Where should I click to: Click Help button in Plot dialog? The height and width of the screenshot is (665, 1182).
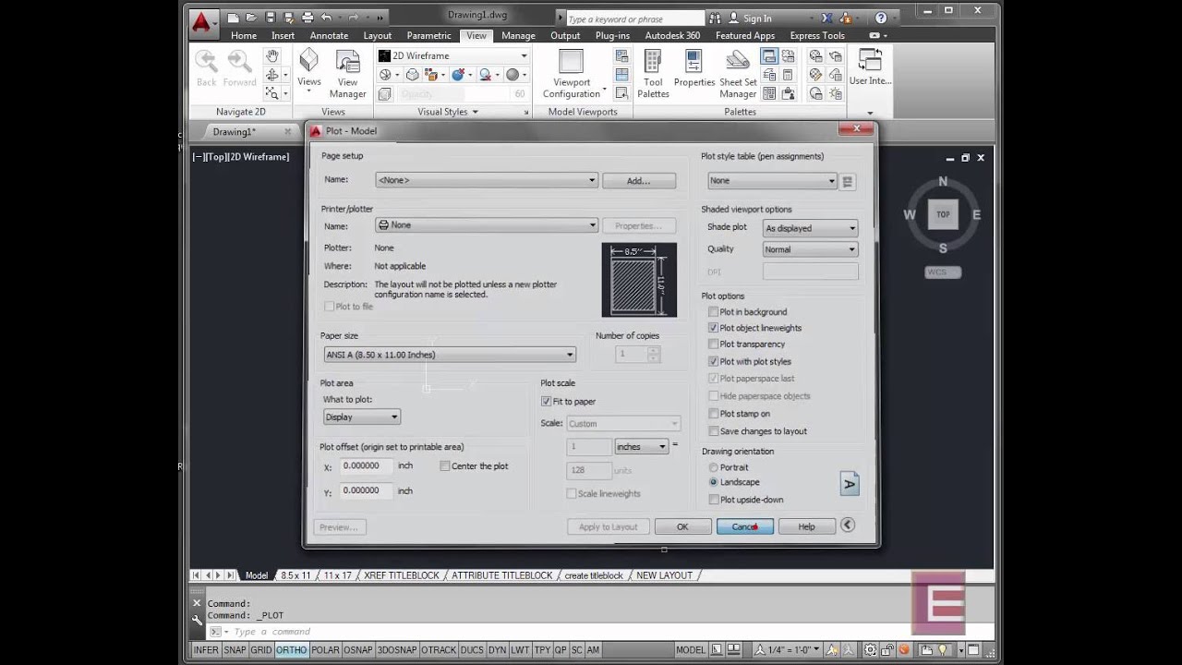(x=806, y=526)
